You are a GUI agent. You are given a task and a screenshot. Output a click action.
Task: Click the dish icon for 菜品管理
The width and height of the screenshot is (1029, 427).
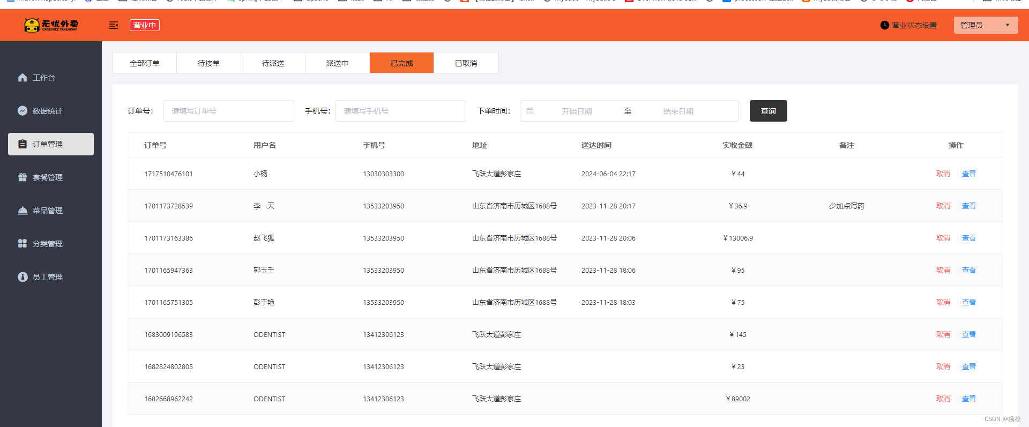click(23, 211)
